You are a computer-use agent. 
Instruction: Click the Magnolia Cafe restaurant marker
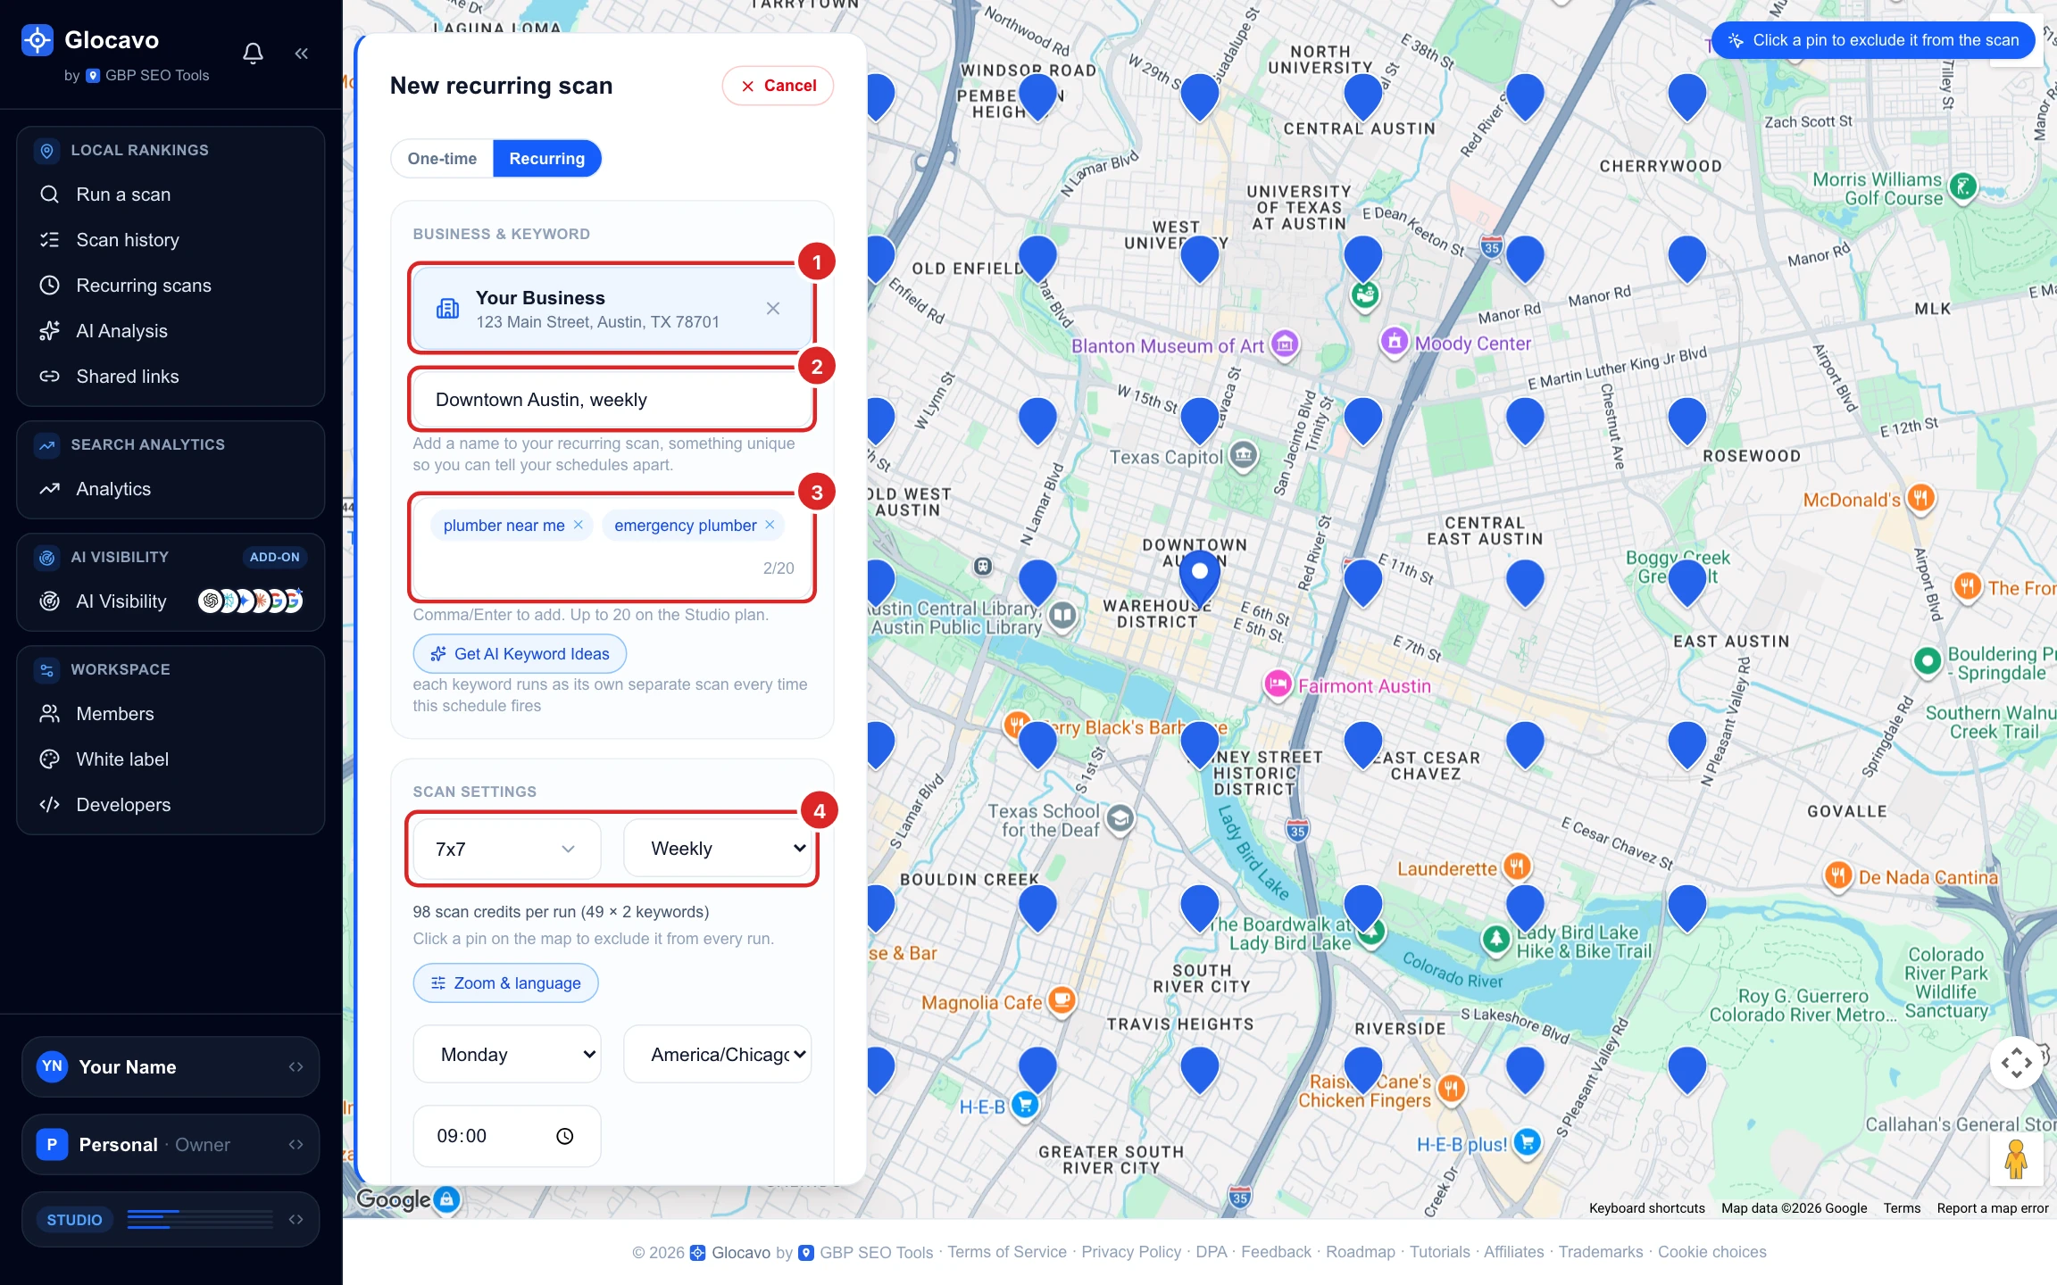pos(1062,1000)
